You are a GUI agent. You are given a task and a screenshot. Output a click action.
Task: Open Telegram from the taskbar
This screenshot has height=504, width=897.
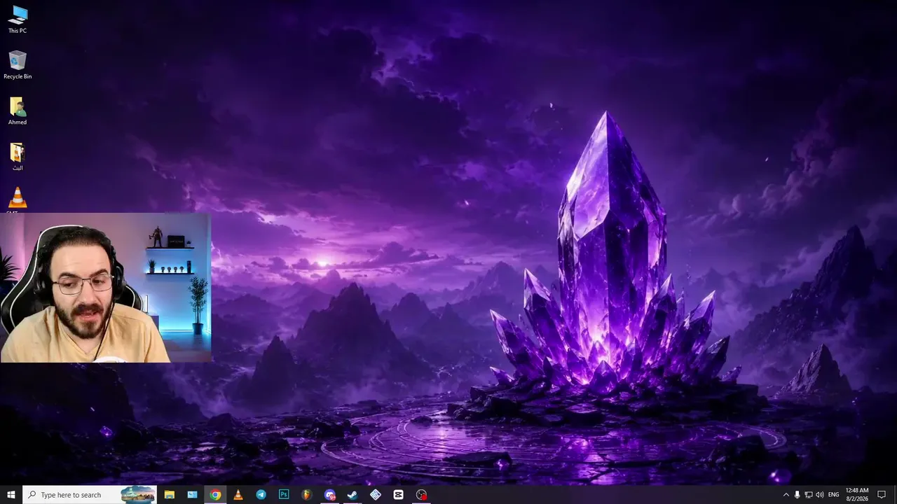(261, 495)
